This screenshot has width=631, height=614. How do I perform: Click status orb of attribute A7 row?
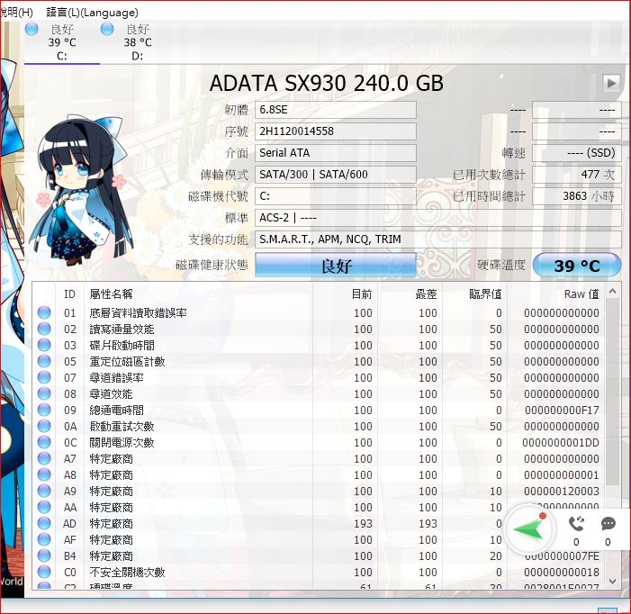pyautogui.click(x=44, y=458)
